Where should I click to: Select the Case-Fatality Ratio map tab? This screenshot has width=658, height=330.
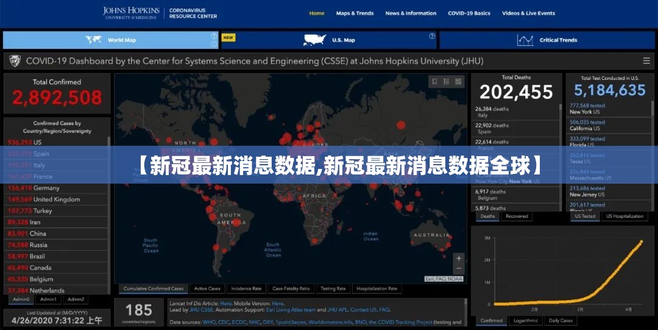pyautogui.click(x=291, y=289)
